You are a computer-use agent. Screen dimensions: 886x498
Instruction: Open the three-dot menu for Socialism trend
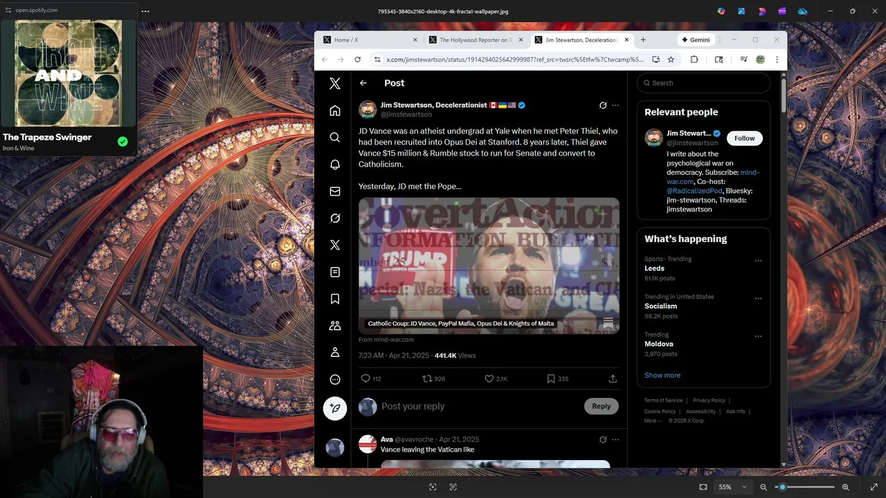tap(758, 299)
